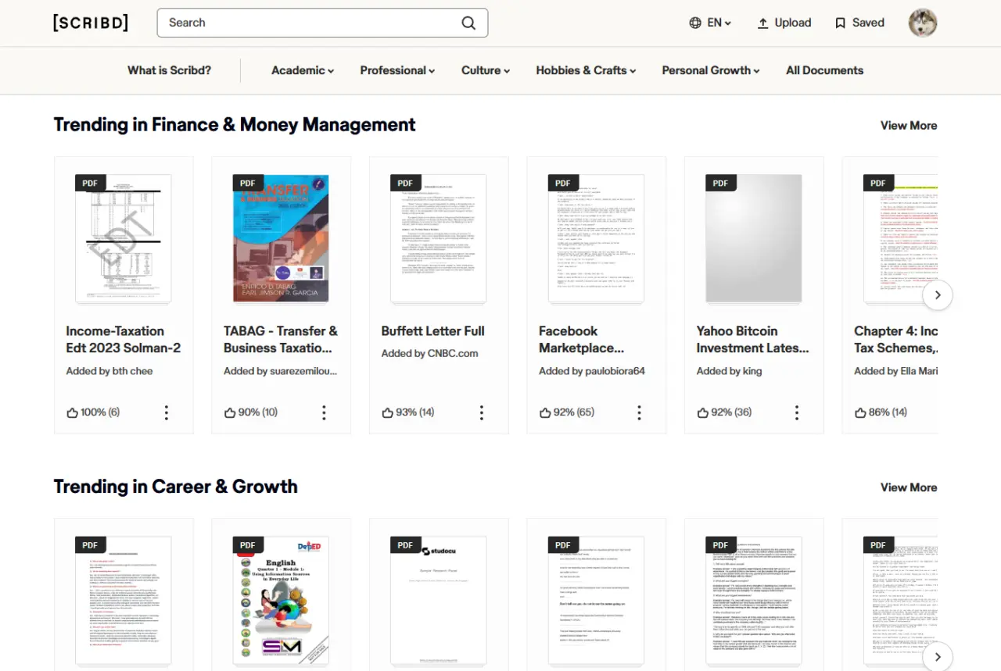Screen dimensions: 1001x671
Task: Click 'Added by paulobiora64' text
Action: click(x=592, y=371)
